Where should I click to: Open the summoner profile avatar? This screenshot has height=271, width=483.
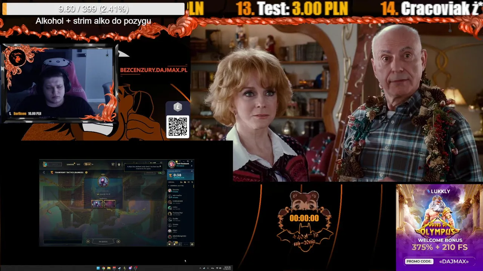click(x=172, y=164)
